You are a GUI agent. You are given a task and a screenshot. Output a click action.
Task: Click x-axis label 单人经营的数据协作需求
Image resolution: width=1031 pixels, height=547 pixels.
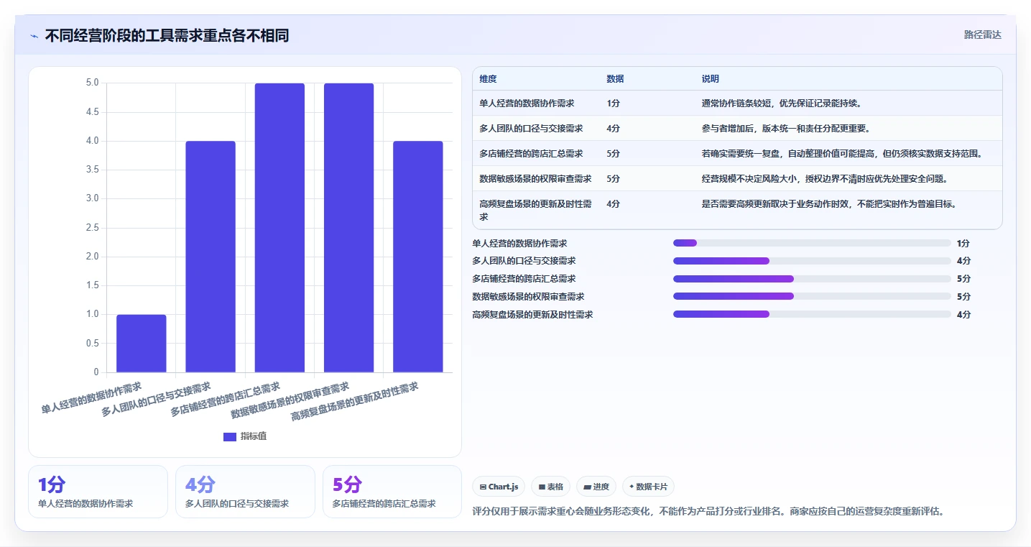(91, 397)
